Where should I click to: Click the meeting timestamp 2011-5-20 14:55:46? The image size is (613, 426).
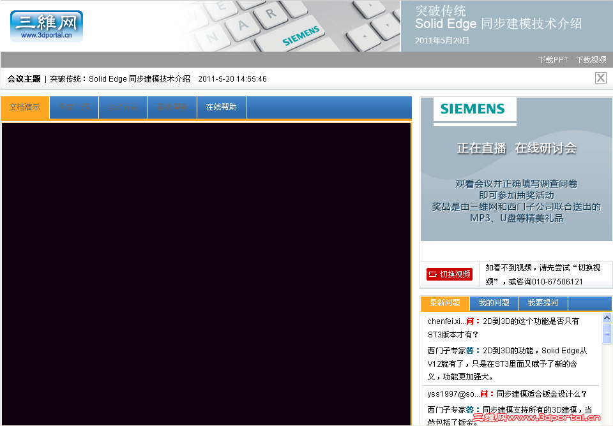pos(232,79)
